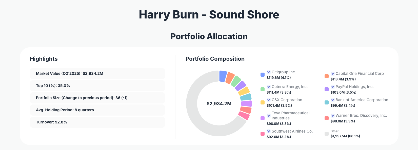Click the green Coterra Energy legend marker
The height and width of the screenshot is (150, 418).
click(x=263, y=89)
